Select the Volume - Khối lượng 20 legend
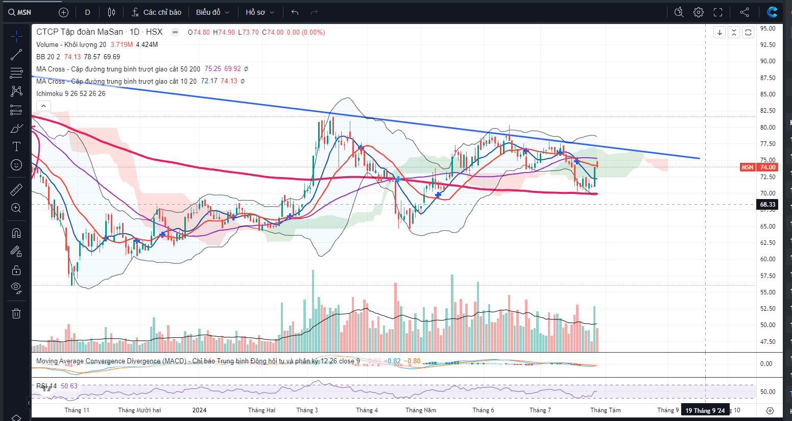Screen dimensions: 792x421 (x=71, y=44)
